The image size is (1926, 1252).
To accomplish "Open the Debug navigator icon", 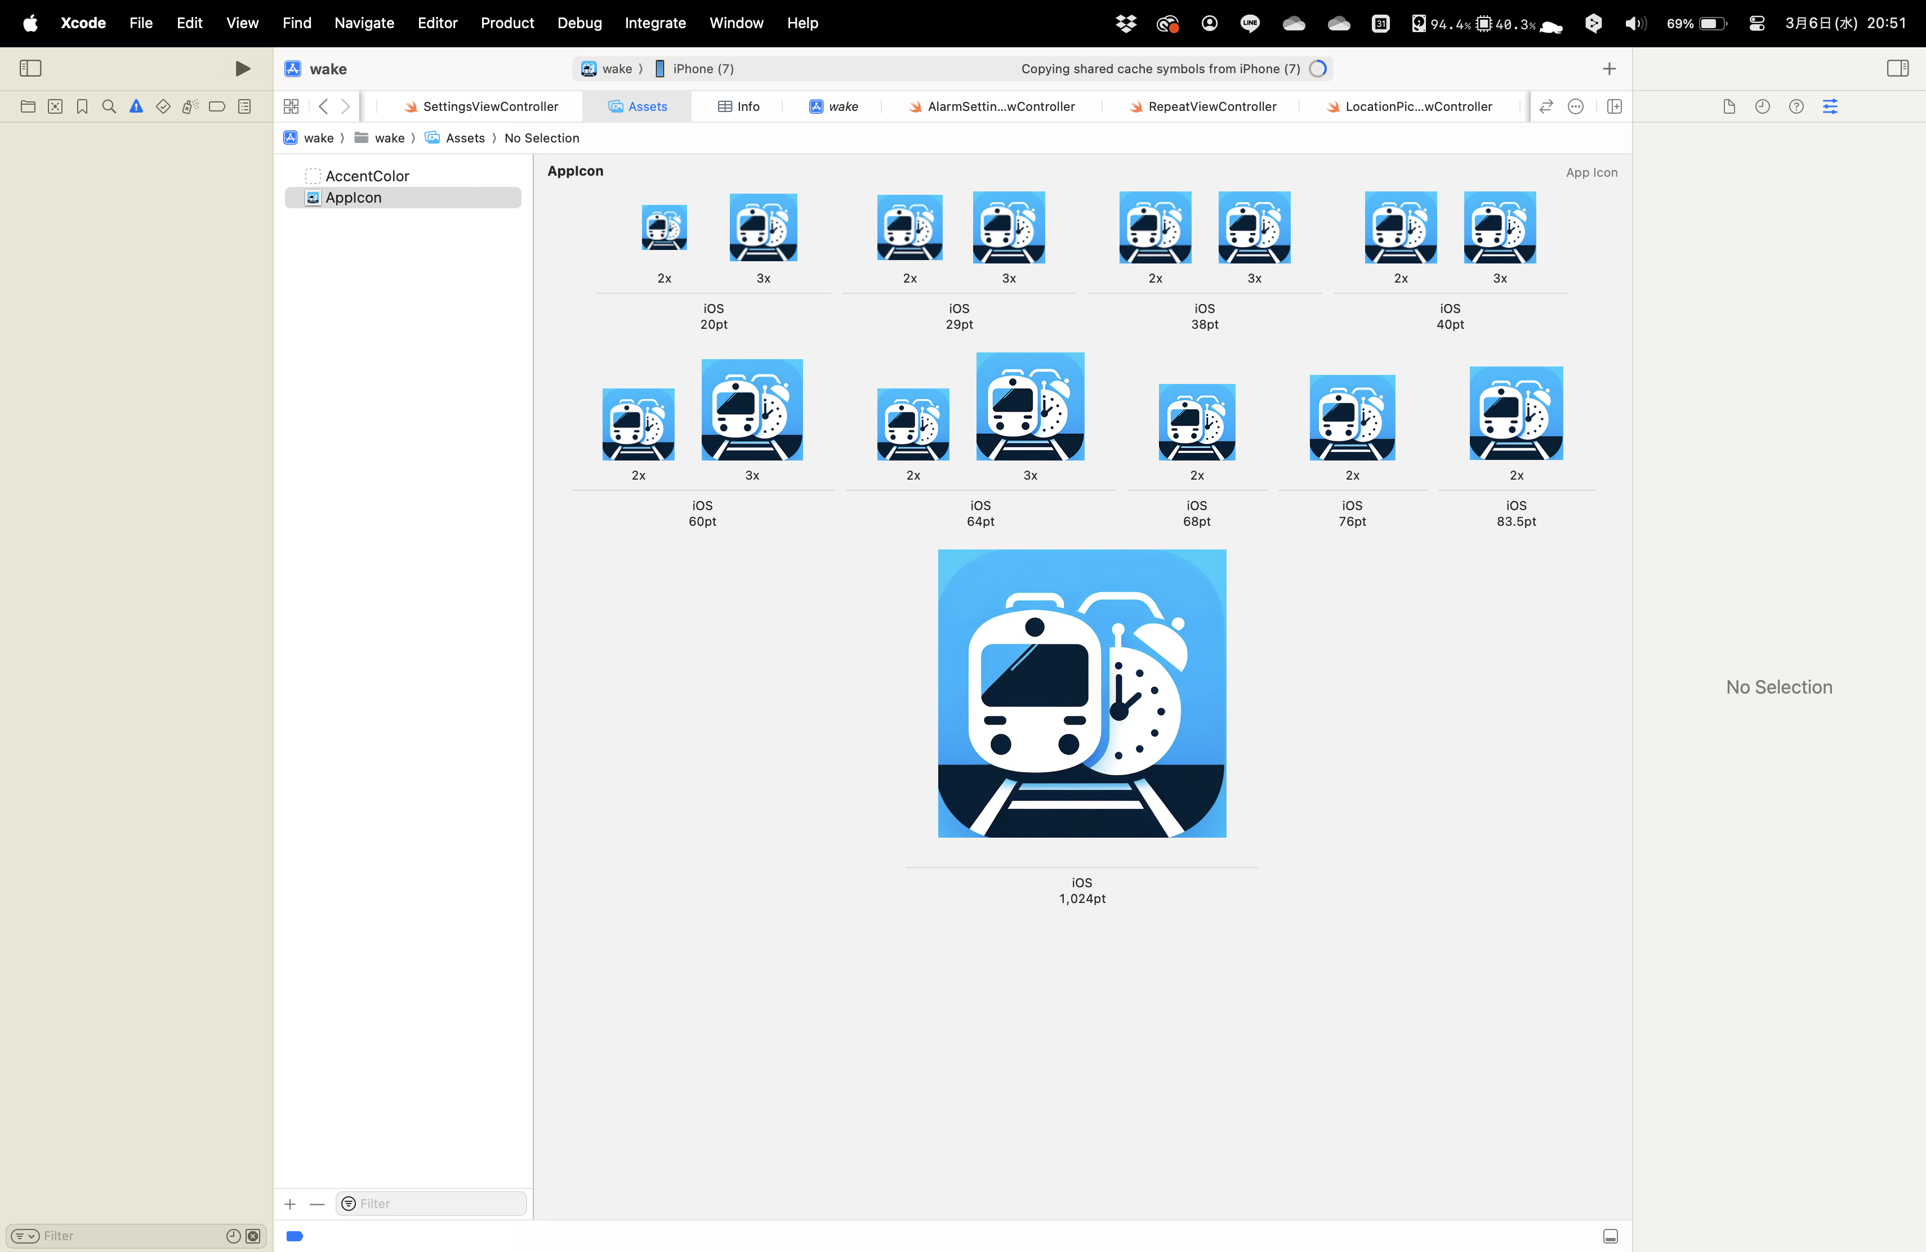I will tap(190, 106).
